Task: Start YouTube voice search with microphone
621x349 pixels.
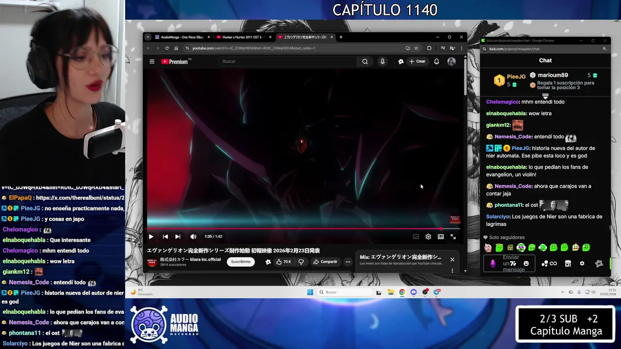Action: point(382,62)
